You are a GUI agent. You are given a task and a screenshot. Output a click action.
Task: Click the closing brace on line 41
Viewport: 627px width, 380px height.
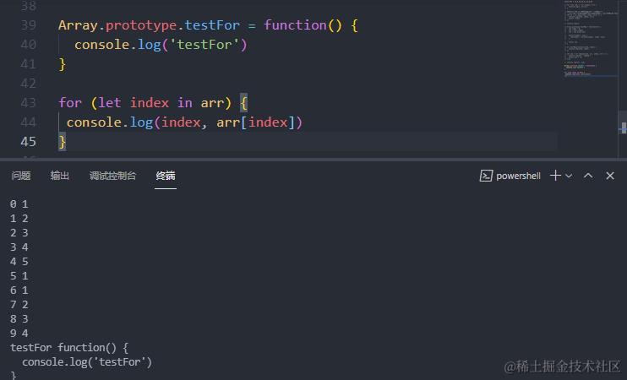62,64
